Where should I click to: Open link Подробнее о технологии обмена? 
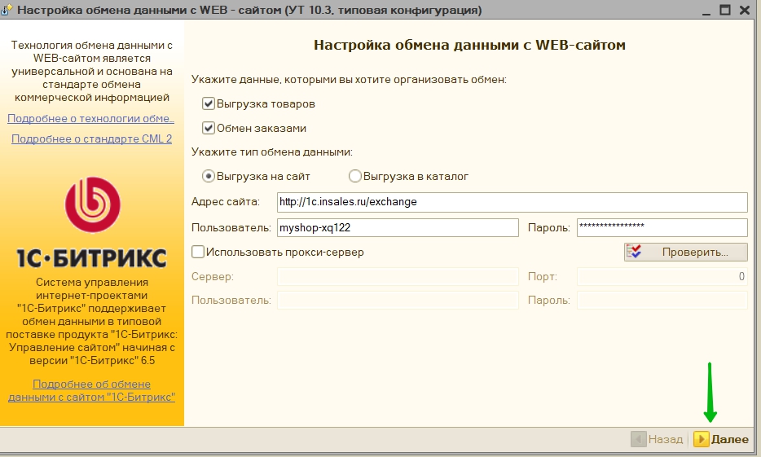(x=90, y=118)
